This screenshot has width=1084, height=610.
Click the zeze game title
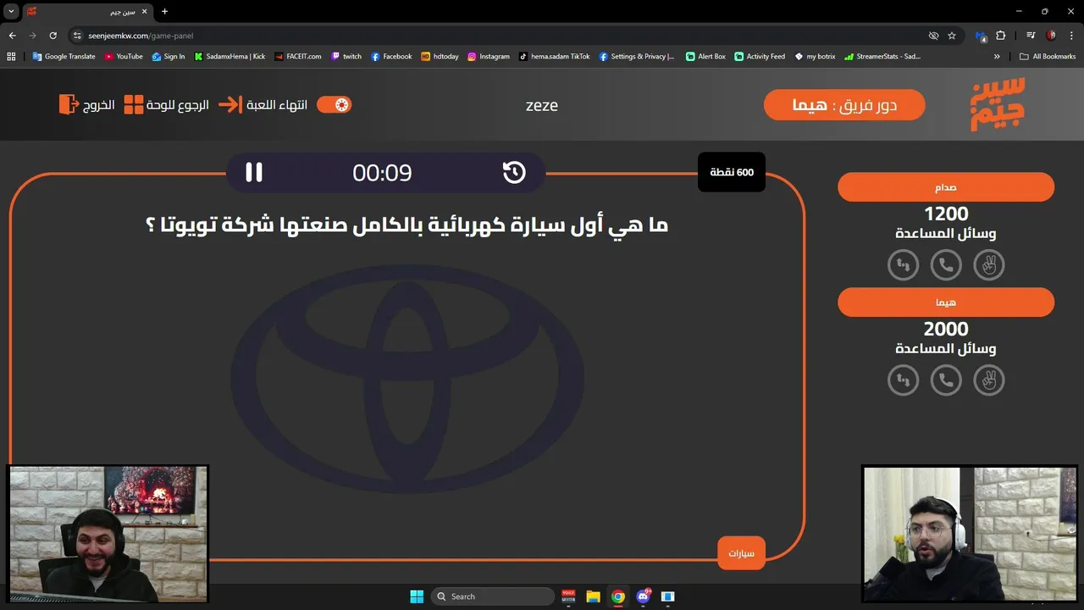(542, 106)
